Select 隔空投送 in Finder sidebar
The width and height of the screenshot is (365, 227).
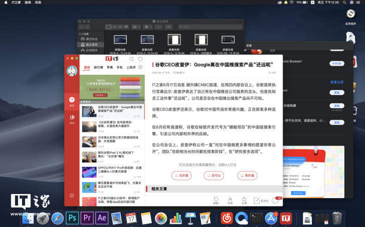91,39
